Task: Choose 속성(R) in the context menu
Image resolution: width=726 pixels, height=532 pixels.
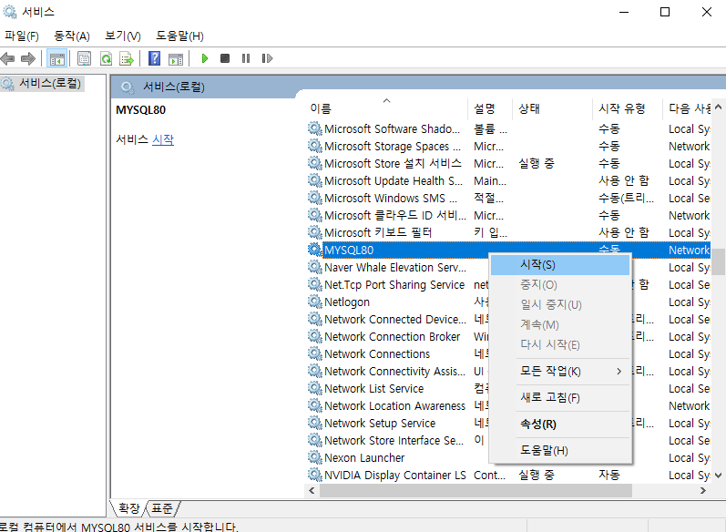Action: pos(560,425)
